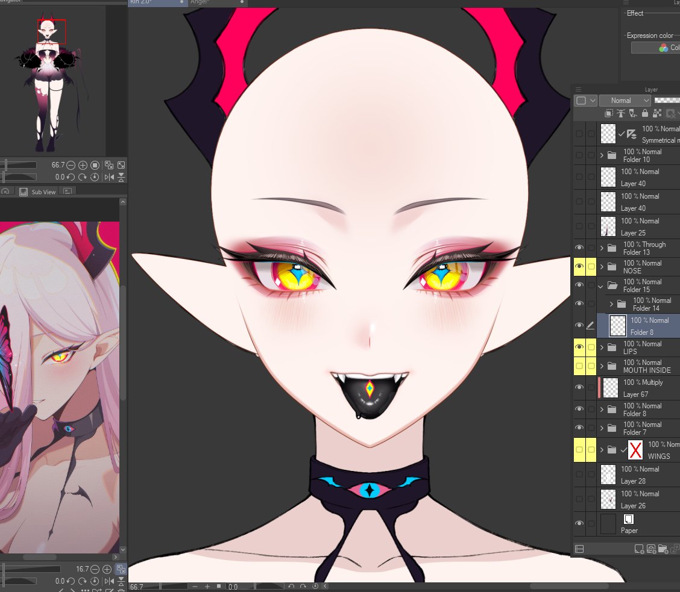Click the Navigator rotation slider

pos(19,177)
